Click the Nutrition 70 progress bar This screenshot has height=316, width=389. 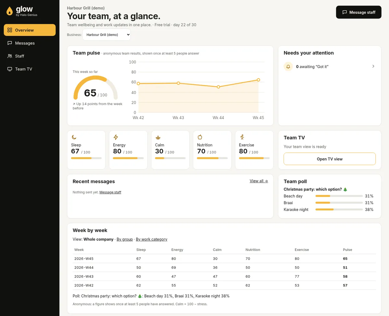tap(212, 158)
